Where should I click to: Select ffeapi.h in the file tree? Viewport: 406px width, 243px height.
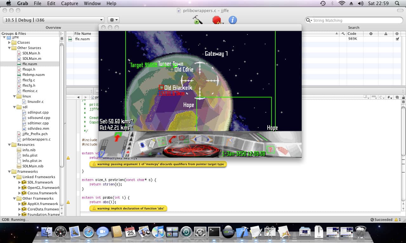[x=29, y=69]
